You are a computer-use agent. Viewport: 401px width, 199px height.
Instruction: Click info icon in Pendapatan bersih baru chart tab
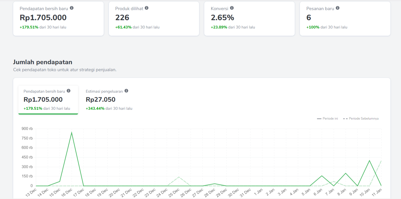pyautogui.click(x=68, y=91)
